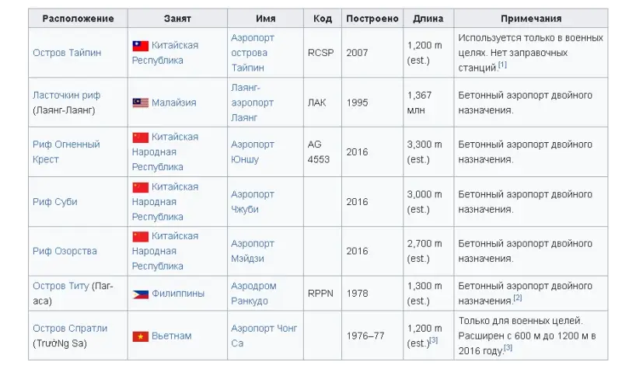Viewport: 622px width, 376px height.
Task: Follow the Риф Суби location link
Action: (55, 202)
